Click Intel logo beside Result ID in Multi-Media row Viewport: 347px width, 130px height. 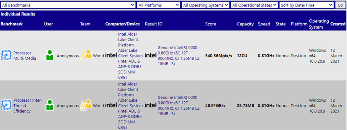151,55
